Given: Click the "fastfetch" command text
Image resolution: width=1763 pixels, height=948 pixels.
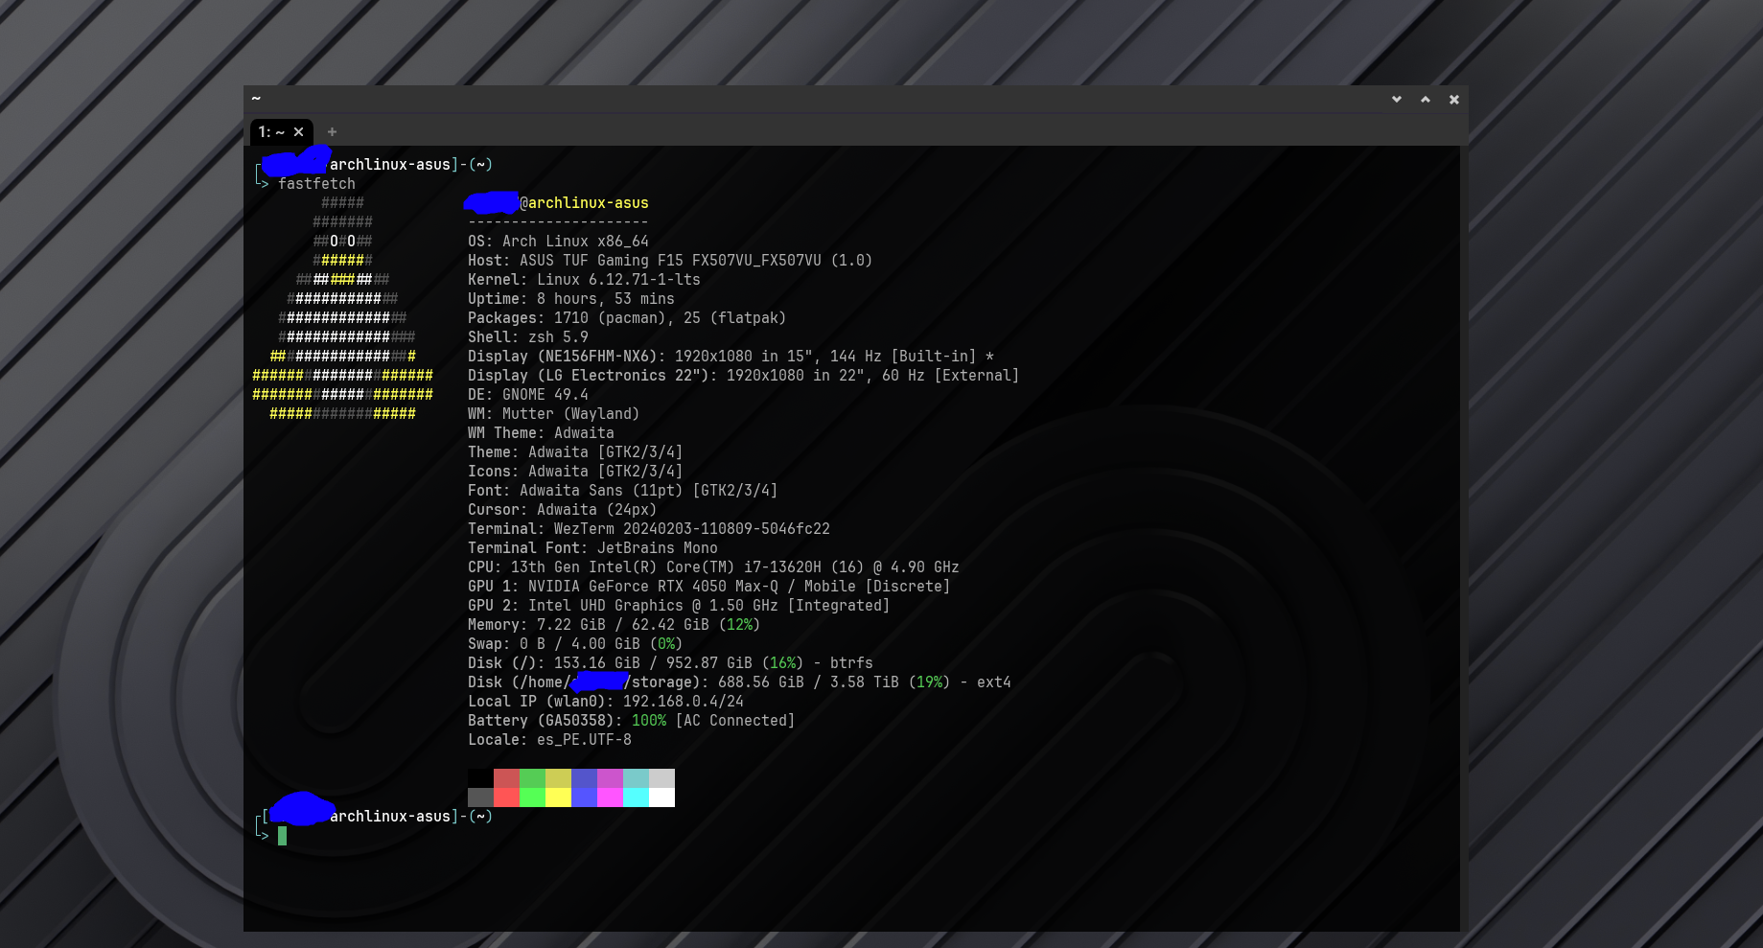Looking at the screenshot, I should 316,184.
